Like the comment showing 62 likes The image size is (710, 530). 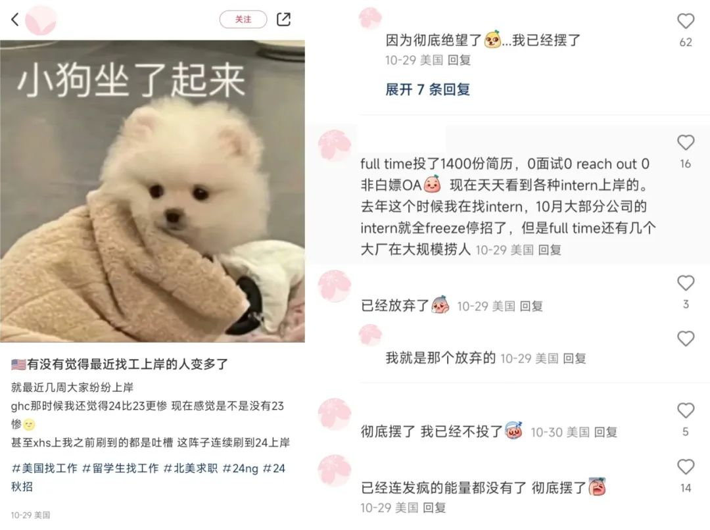(x=686, y=21)
